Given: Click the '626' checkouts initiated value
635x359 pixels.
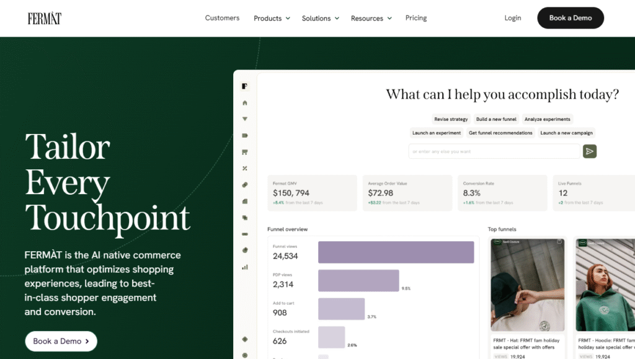Looking at the screenshot, I should point(280,341).
